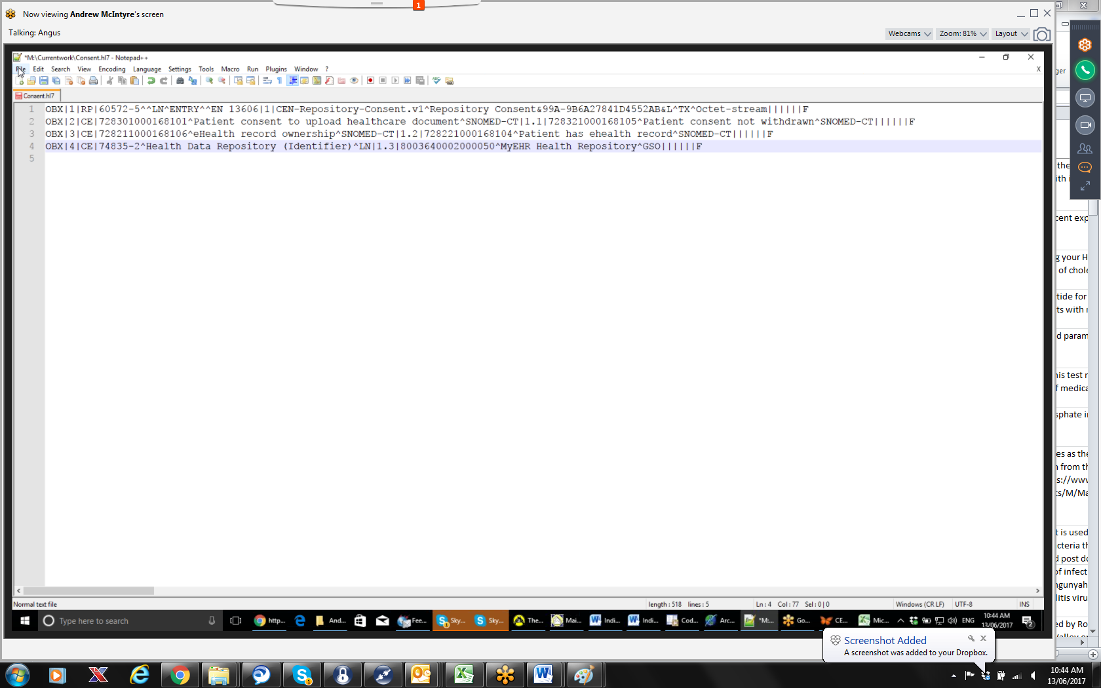
Task: Click the expand arrows icon in sidebar
Action: [x=1085, y=186]
